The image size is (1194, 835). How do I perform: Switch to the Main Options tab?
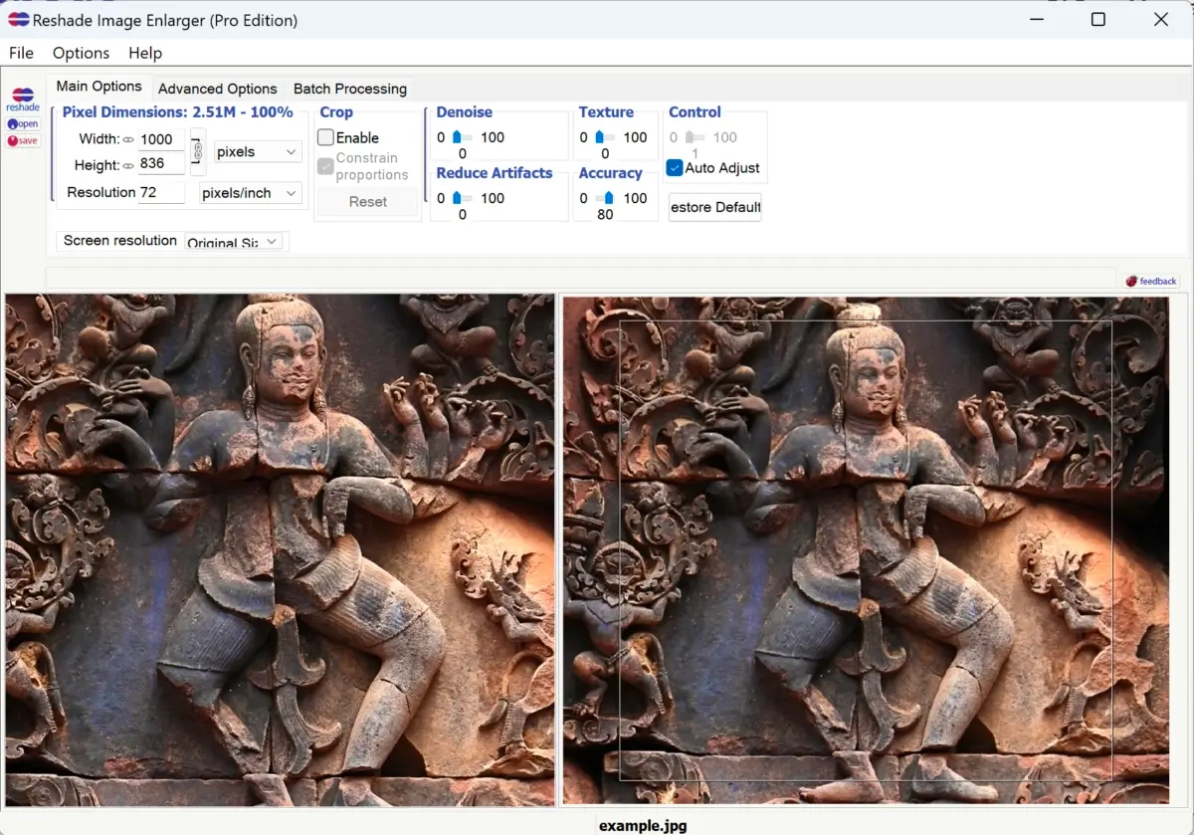99,87
